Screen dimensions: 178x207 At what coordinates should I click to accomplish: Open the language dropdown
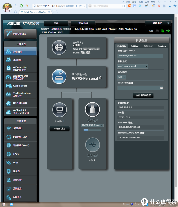[x=158, y=23]
